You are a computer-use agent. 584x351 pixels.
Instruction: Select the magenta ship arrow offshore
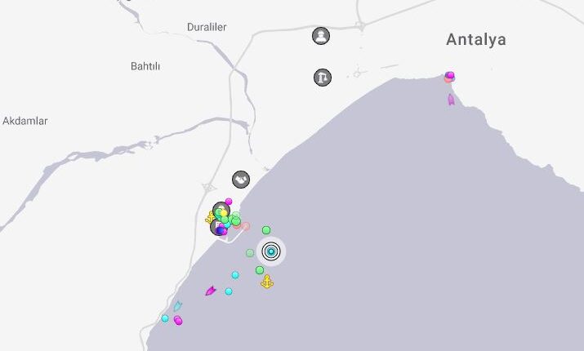coord(211,291)
